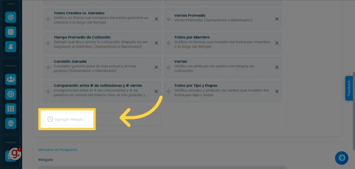Click move handle of Comparación entre cotizaciones widget

click(48, 91)
